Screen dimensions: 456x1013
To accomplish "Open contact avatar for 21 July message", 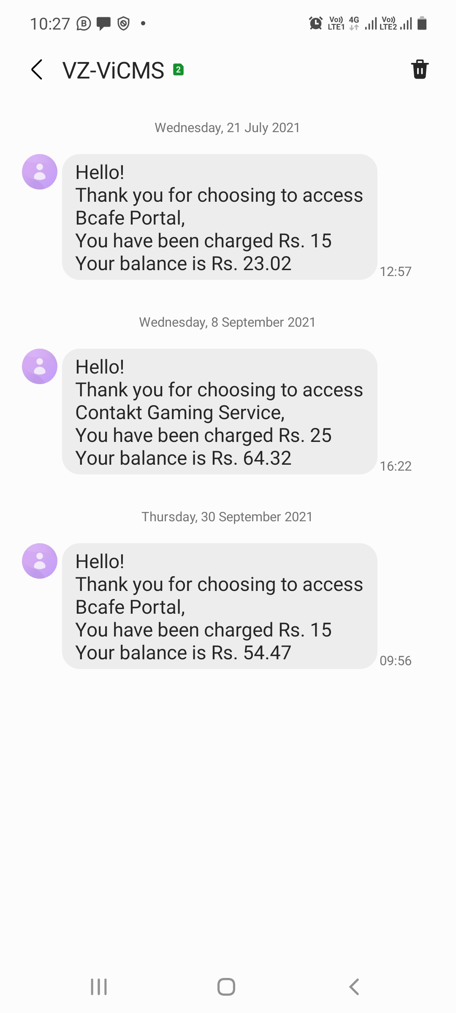I will tap(40, 172).
